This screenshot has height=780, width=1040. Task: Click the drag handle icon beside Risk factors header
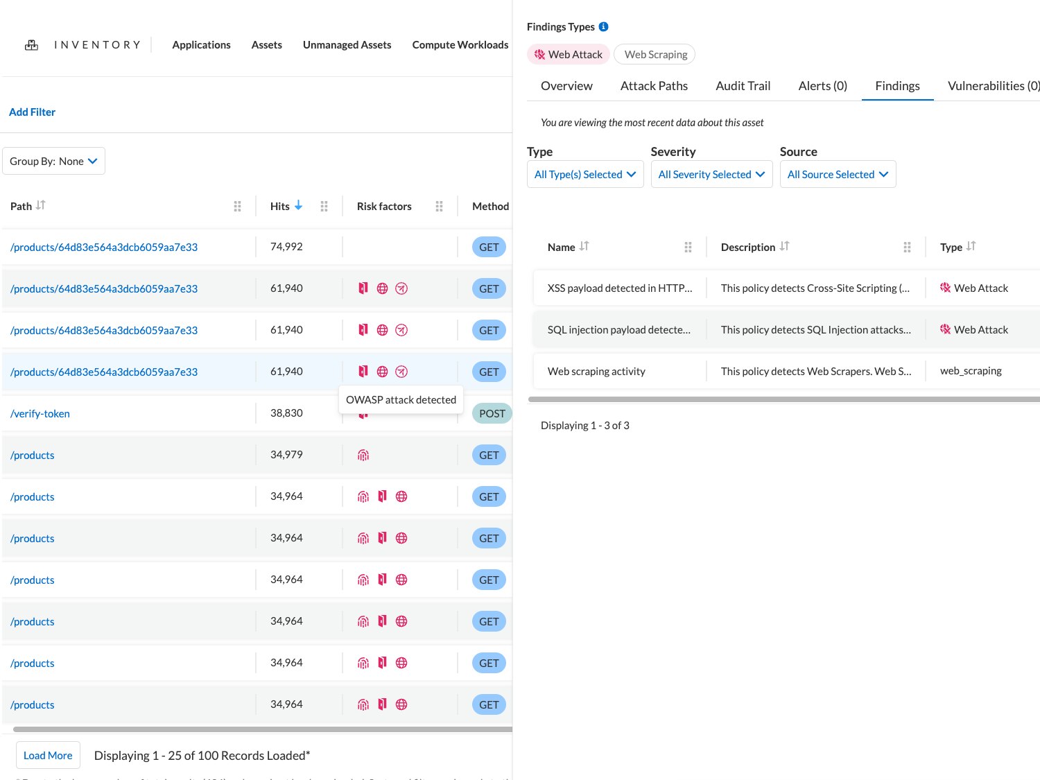click(439, 206)
